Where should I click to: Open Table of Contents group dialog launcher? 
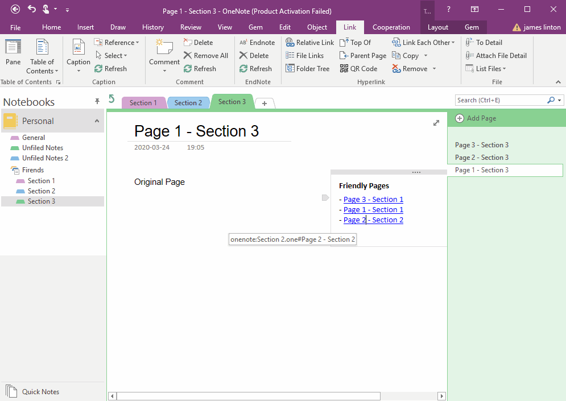pyautogui.click(x=58, y=82)
